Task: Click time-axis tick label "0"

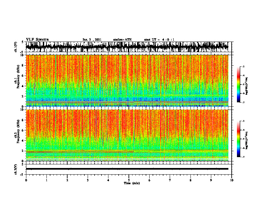Action: tap(26, 180)
